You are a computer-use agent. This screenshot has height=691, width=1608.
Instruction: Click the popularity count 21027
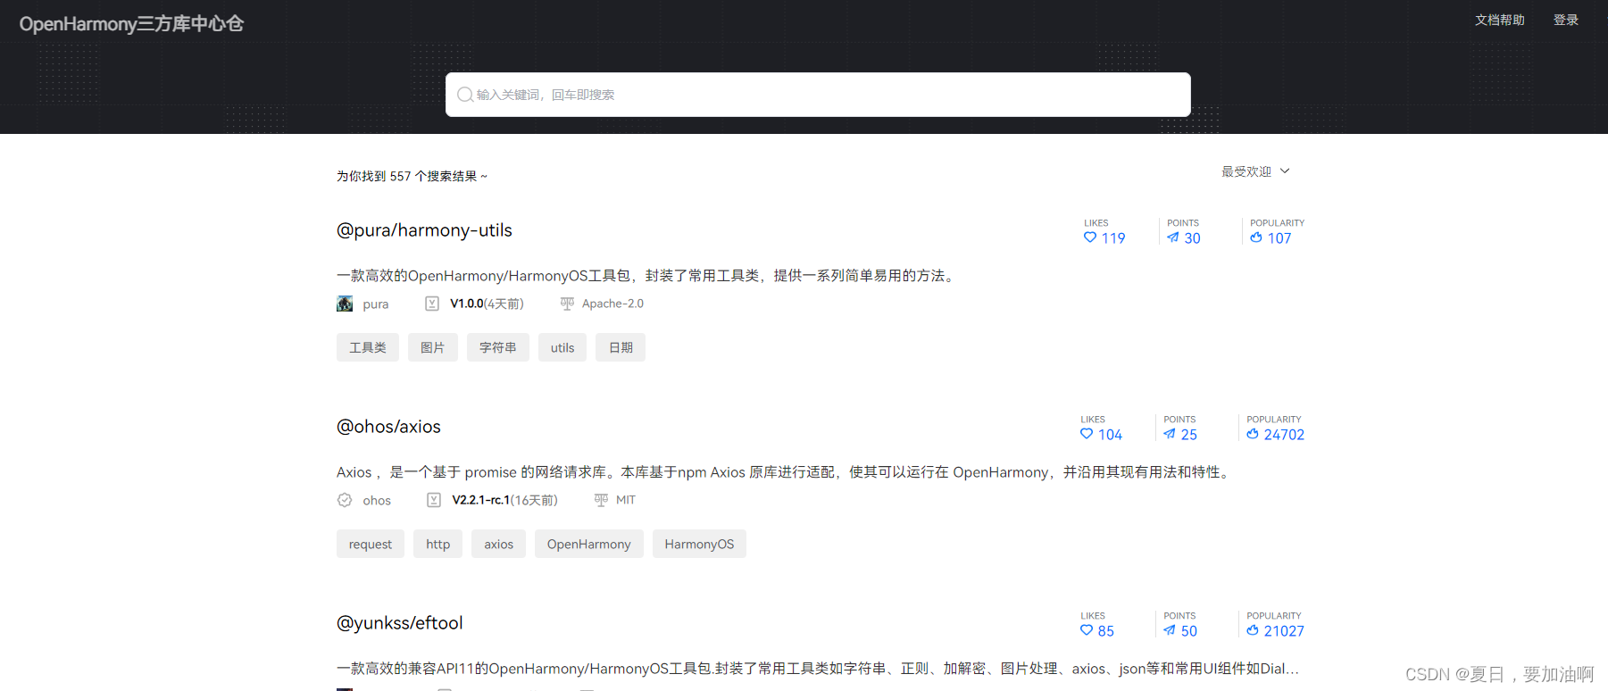1284,631
